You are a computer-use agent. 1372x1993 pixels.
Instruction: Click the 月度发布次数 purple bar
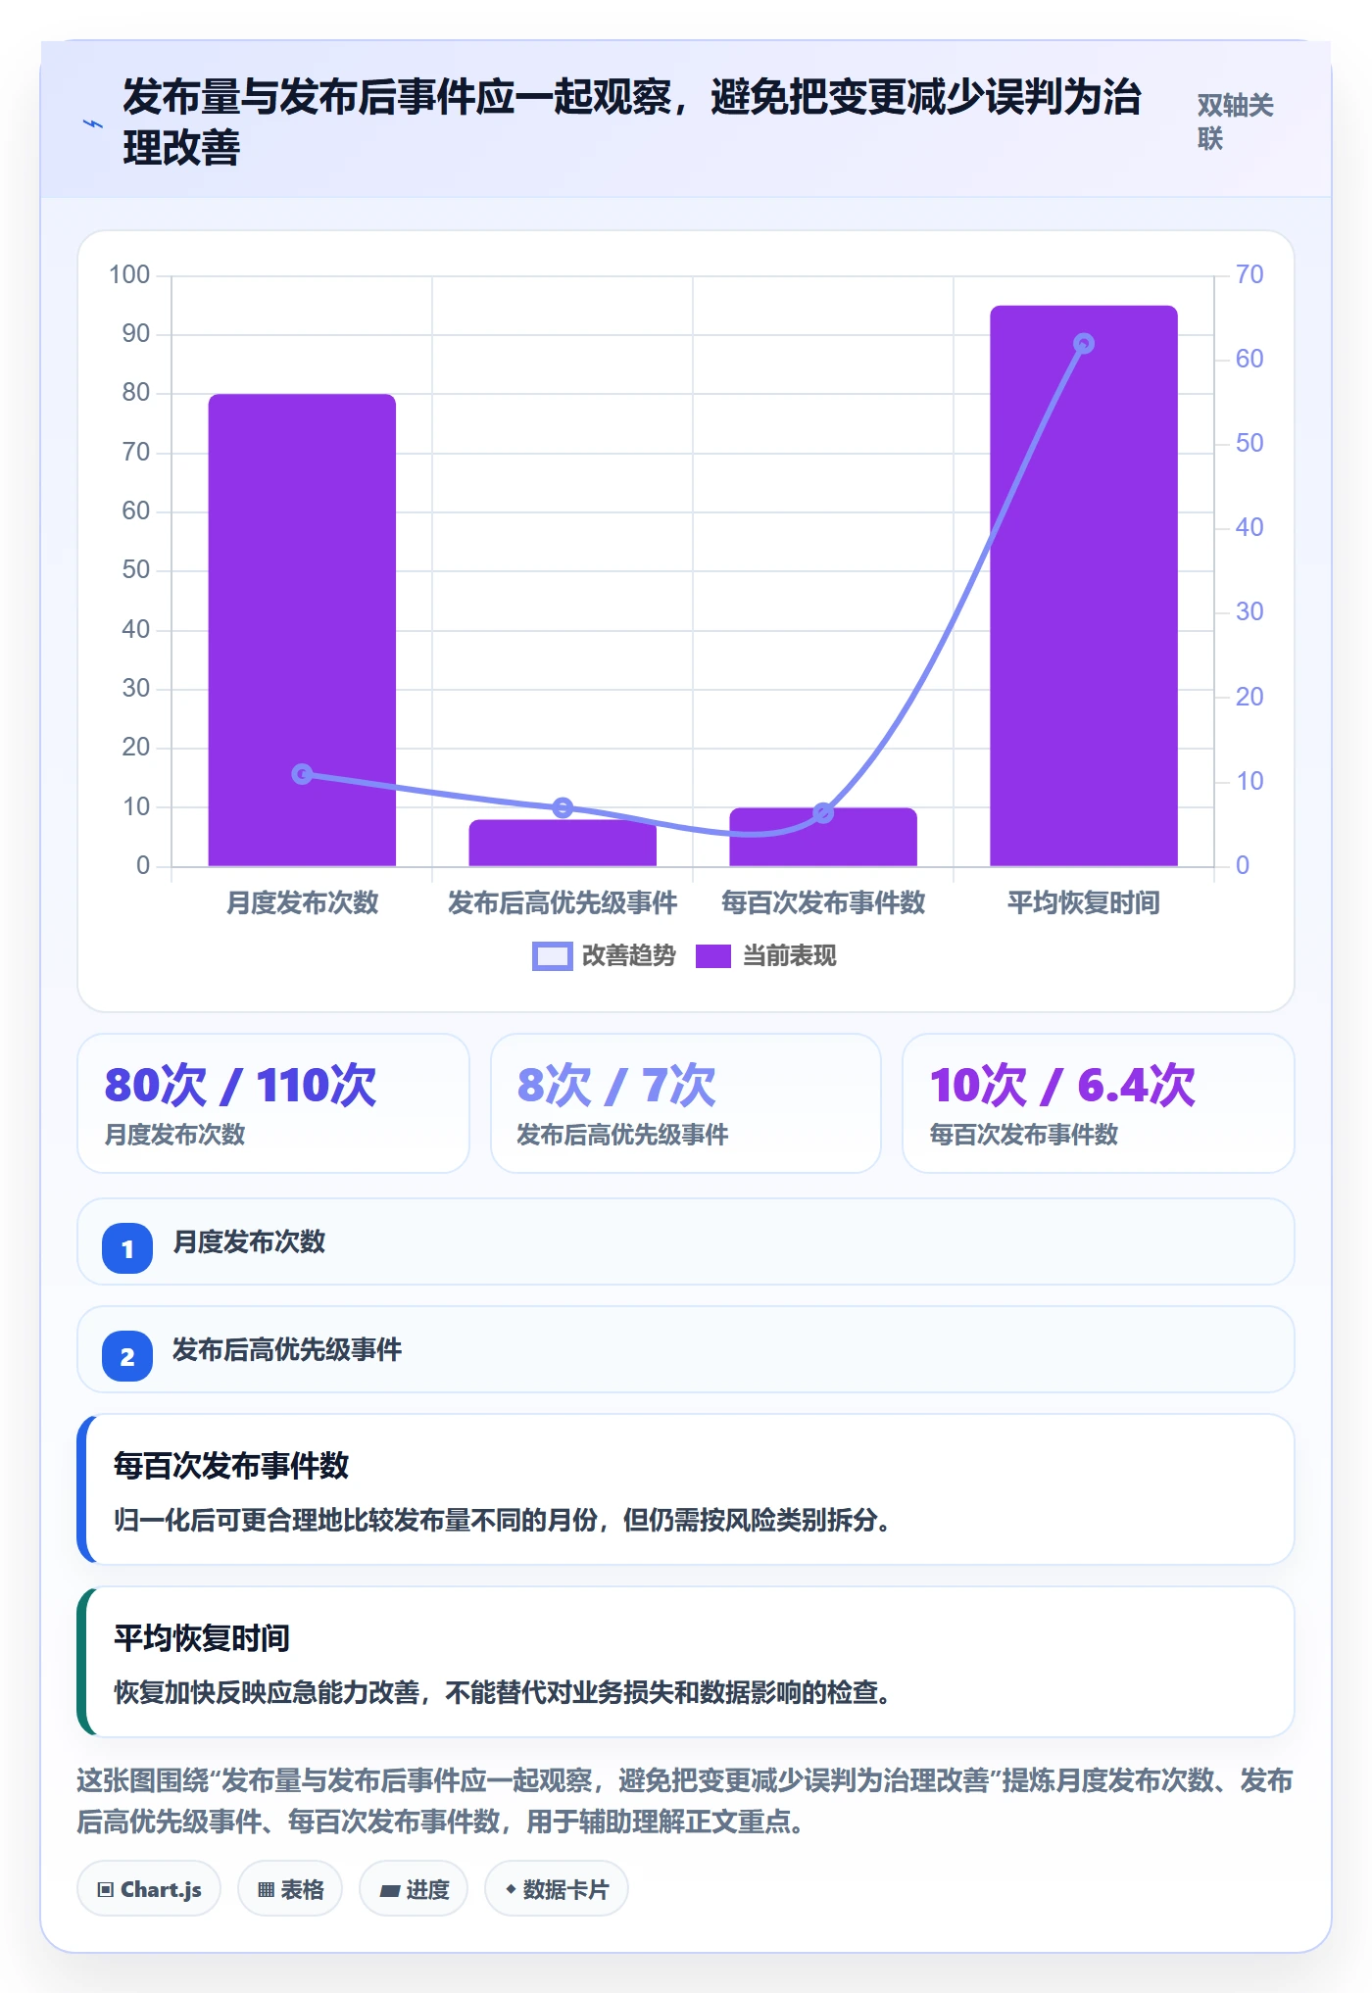pos(302,630)
